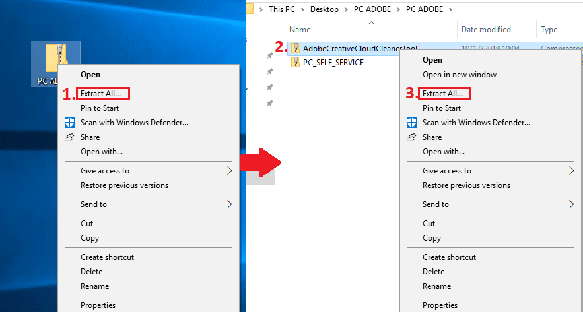Click Windows Defender shield icon in desktop context menu
Viewport: 583px width, 312px height.
pyautogui.click(x=69, y=122)
